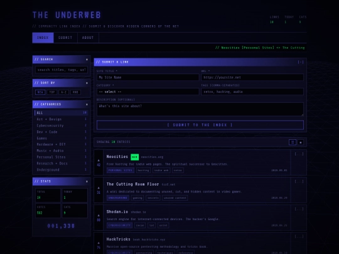
Task: Open the ABOUT tab
Action: tap(88, 38)
